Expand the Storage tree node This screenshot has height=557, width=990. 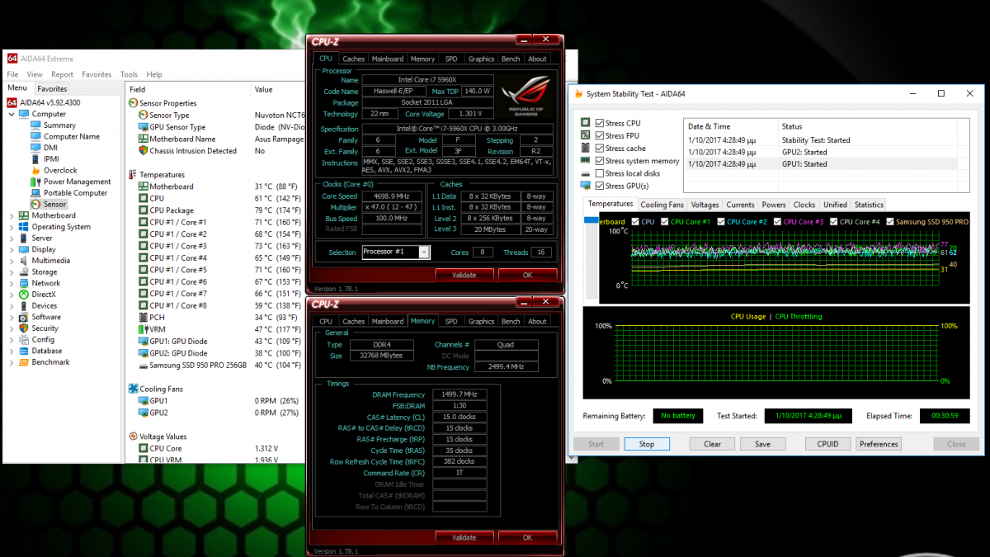pyautogui.click(x=12, y=271)
